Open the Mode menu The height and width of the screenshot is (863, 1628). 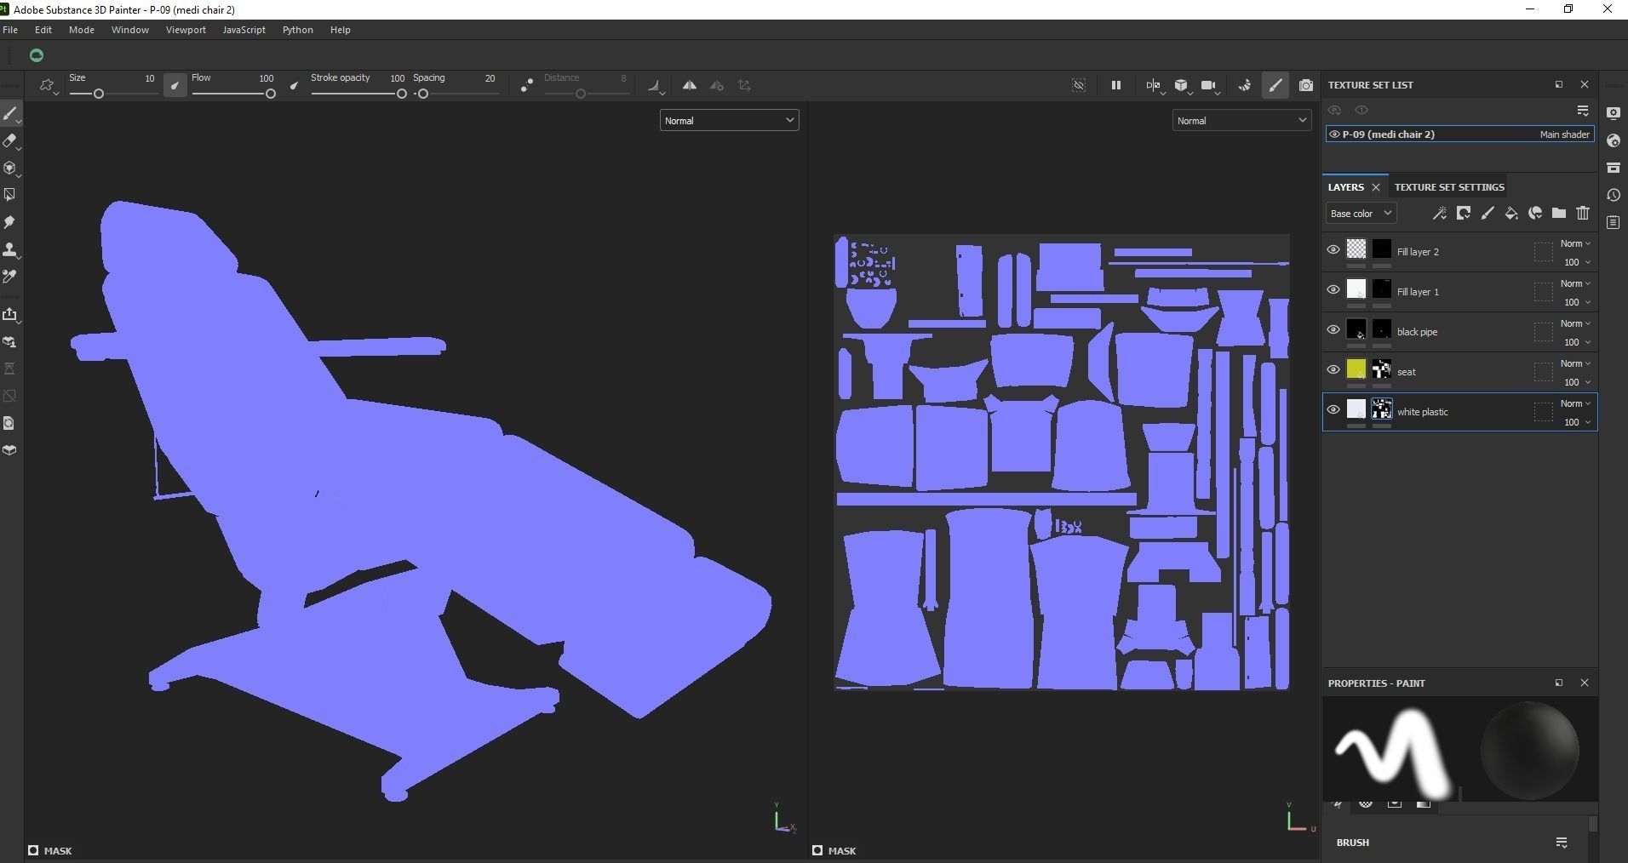click(x=82, y=30)
